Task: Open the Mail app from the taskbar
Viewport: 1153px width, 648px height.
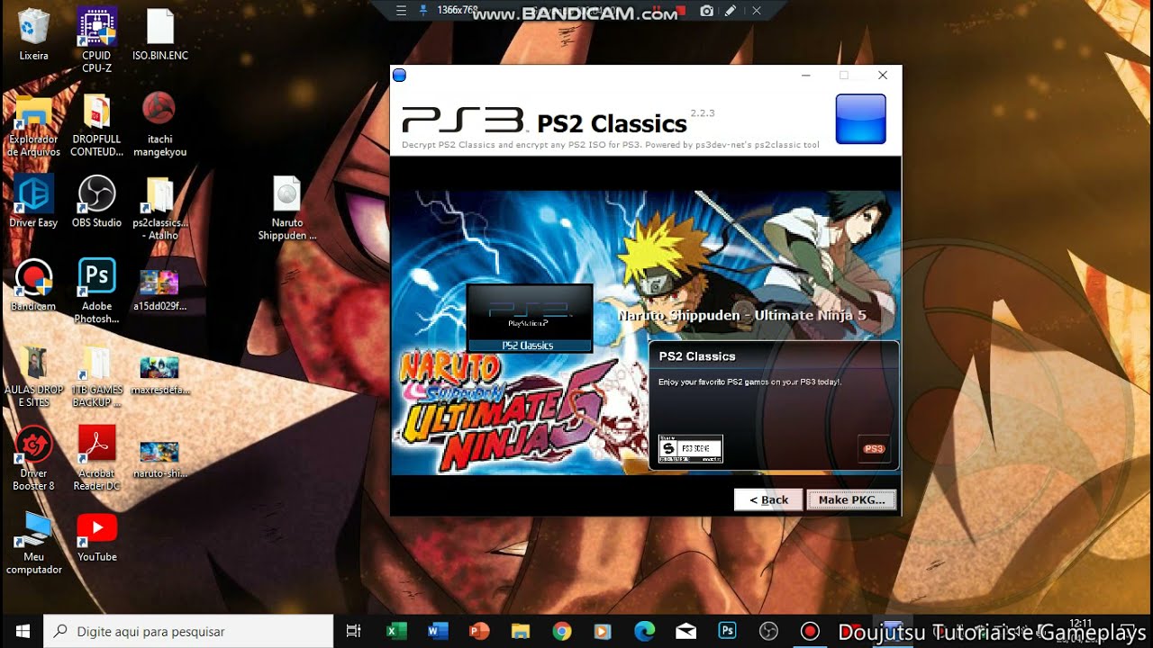Action: (x=685, y=631)
